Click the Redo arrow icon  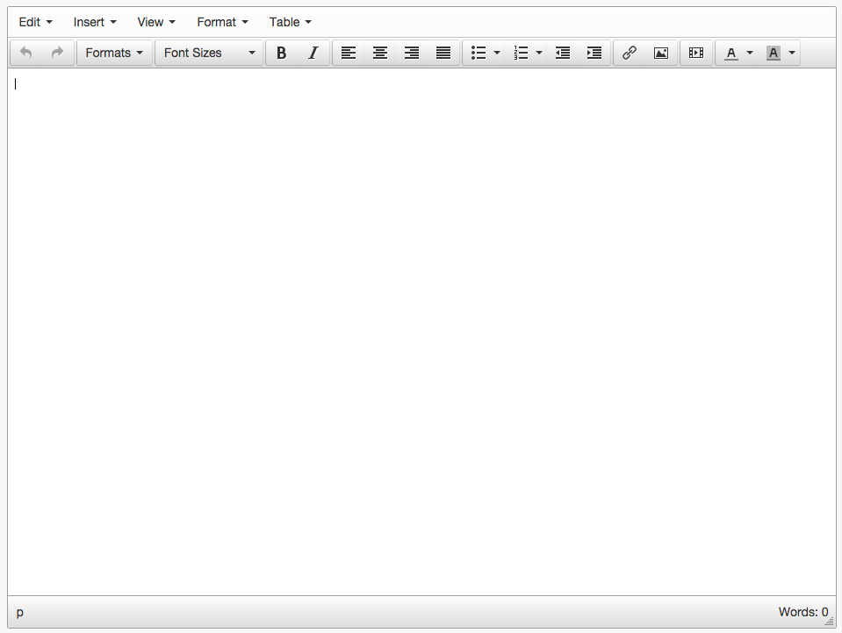pos(58,53)
